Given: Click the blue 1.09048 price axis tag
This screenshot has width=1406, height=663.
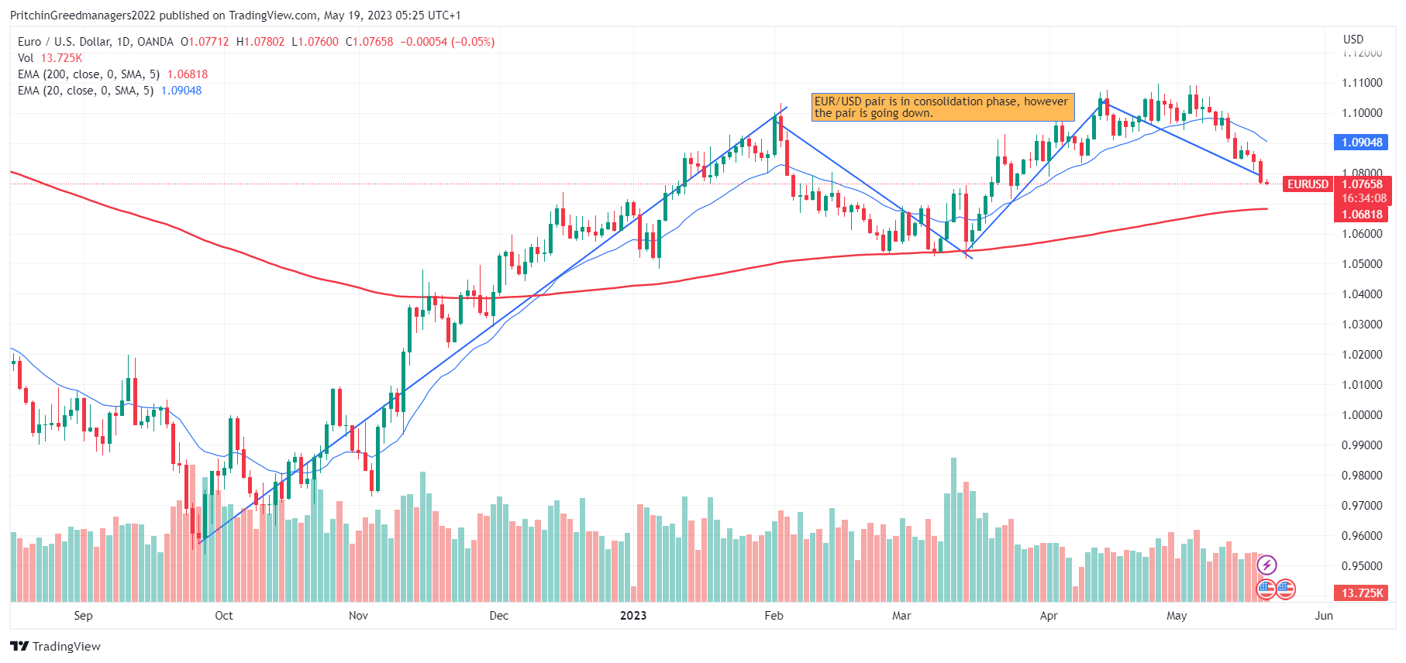Looking at the screenshot, I should point(1361,143).
